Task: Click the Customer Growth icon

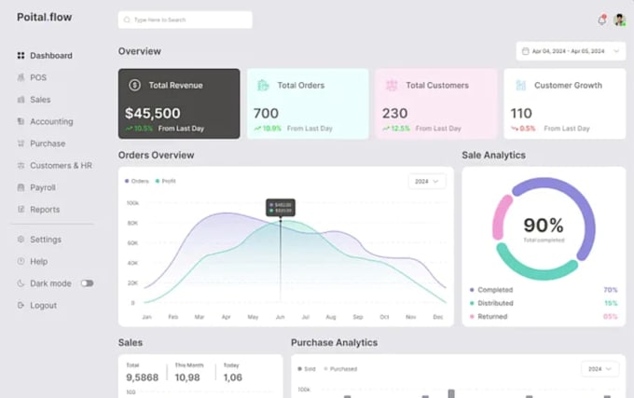Action: (521, 85)
